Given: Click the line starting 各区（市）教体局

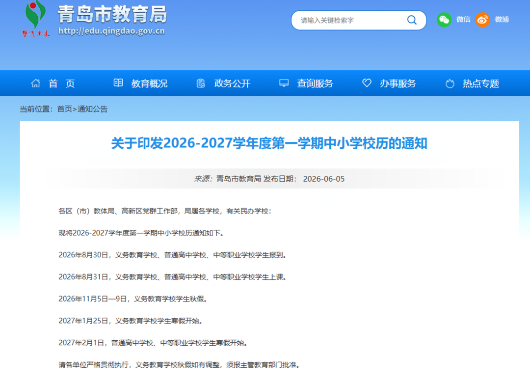Looking at the screenshot, I should pos(164,211).
